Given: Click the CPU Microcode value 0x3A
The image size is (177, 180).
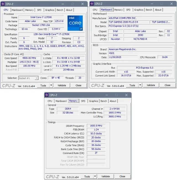Looking at the screenshot, I should tap(165, 57).
